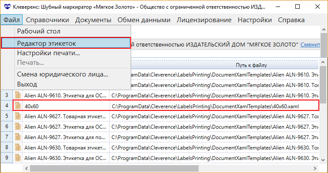Screen dimensions: 328x173
Task: Open Настройки печати... menu entry
Action: point(66,53)
